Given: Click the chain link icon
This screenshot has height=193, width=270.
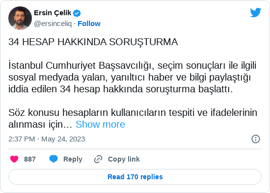Looking at the screenshot, I should point(98,159).
